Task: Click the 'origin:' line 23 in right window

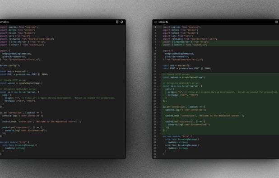Action: 223,92
